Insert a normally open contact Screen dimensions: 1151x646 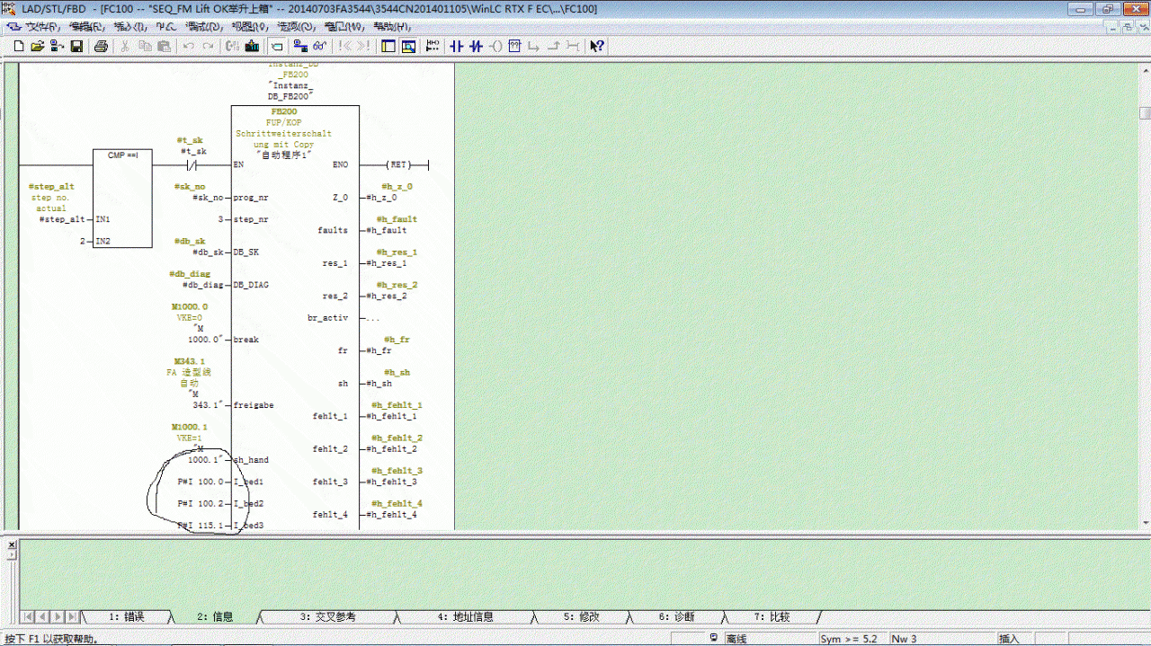pyautogui.click(x=456, y=46)
